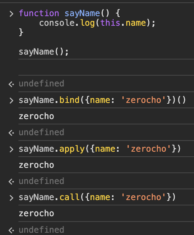Click the input chevron beside sayName.bind line

coord(12,101)
